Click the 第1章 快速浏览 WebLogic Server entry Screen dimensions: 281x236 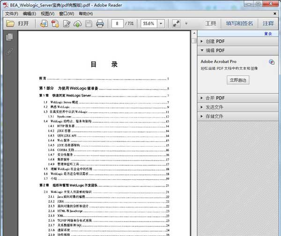coord(104,96)
